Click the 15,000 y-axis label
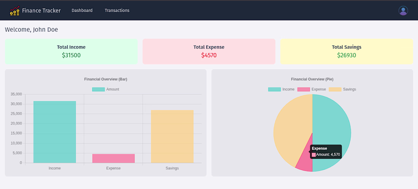Screen dimensions: 418x189 tap(16, 133)
